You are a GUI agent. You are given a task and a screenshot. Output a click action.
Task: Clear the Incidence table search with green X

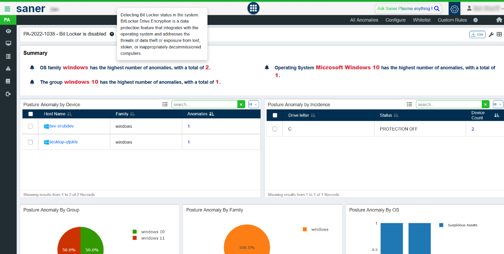(x=485, y=104)
